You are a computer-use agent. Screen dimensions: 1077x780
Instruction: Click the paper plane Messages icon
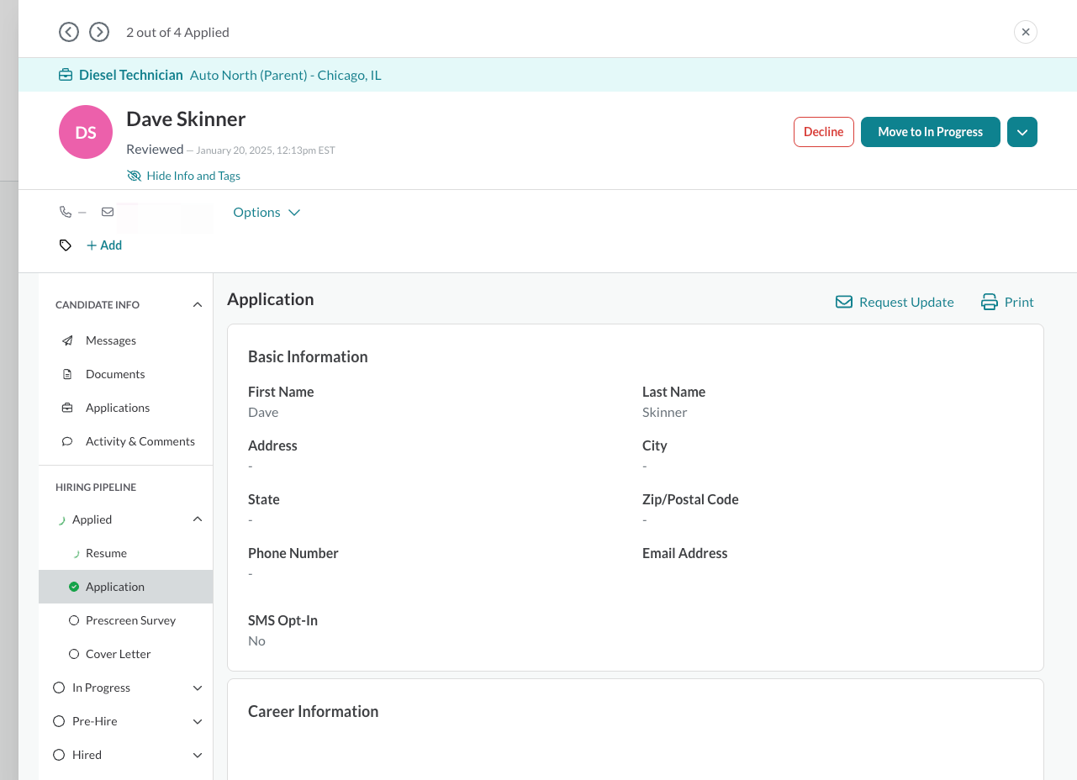click(67, 340)
